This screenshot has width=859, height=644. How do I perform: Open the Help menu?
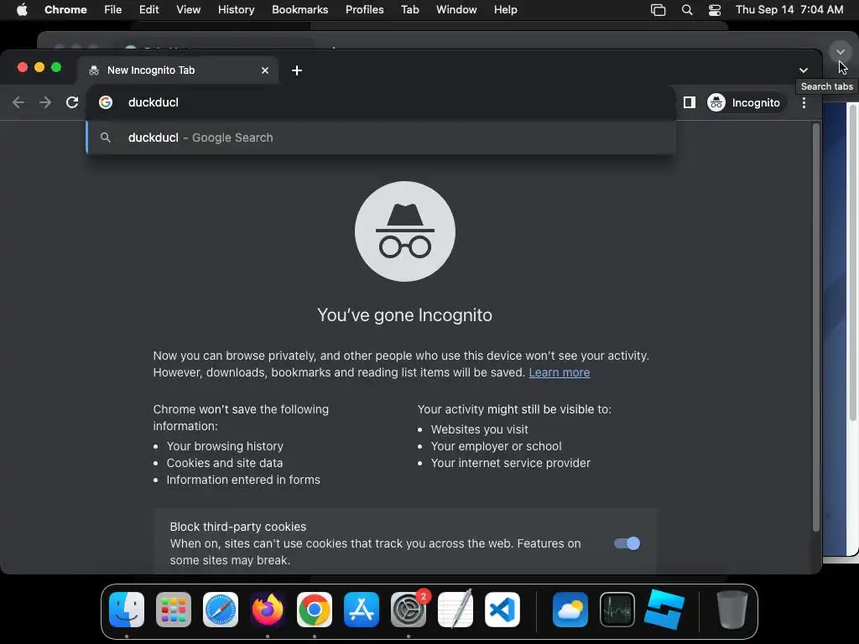(506, 10)
